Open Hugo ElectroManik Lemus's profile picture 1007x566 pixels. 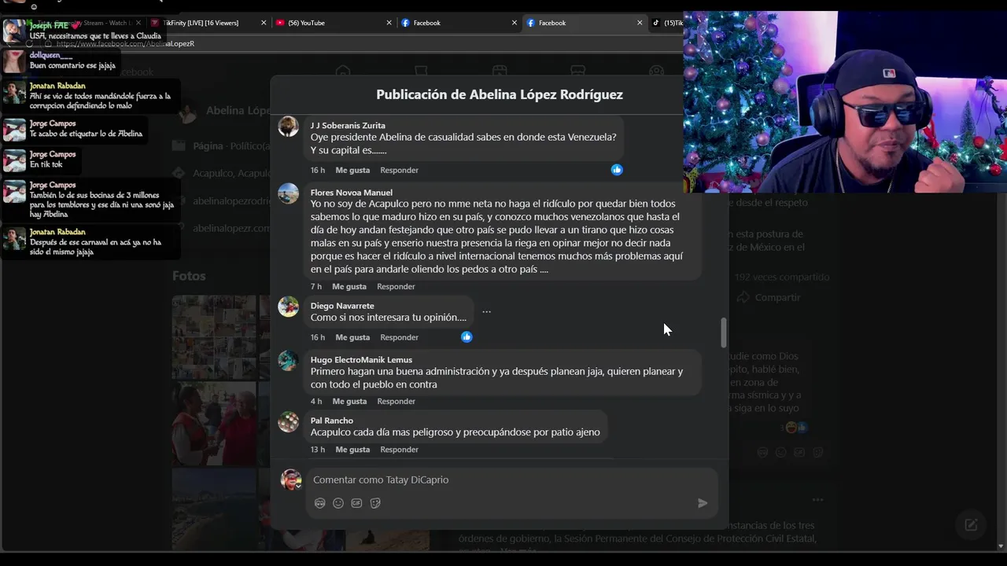pyautogui.click(x=289, y=361)
